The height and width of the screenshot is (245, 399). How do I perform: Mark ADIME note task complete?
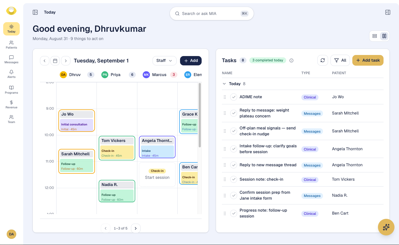tap(234, 97)
